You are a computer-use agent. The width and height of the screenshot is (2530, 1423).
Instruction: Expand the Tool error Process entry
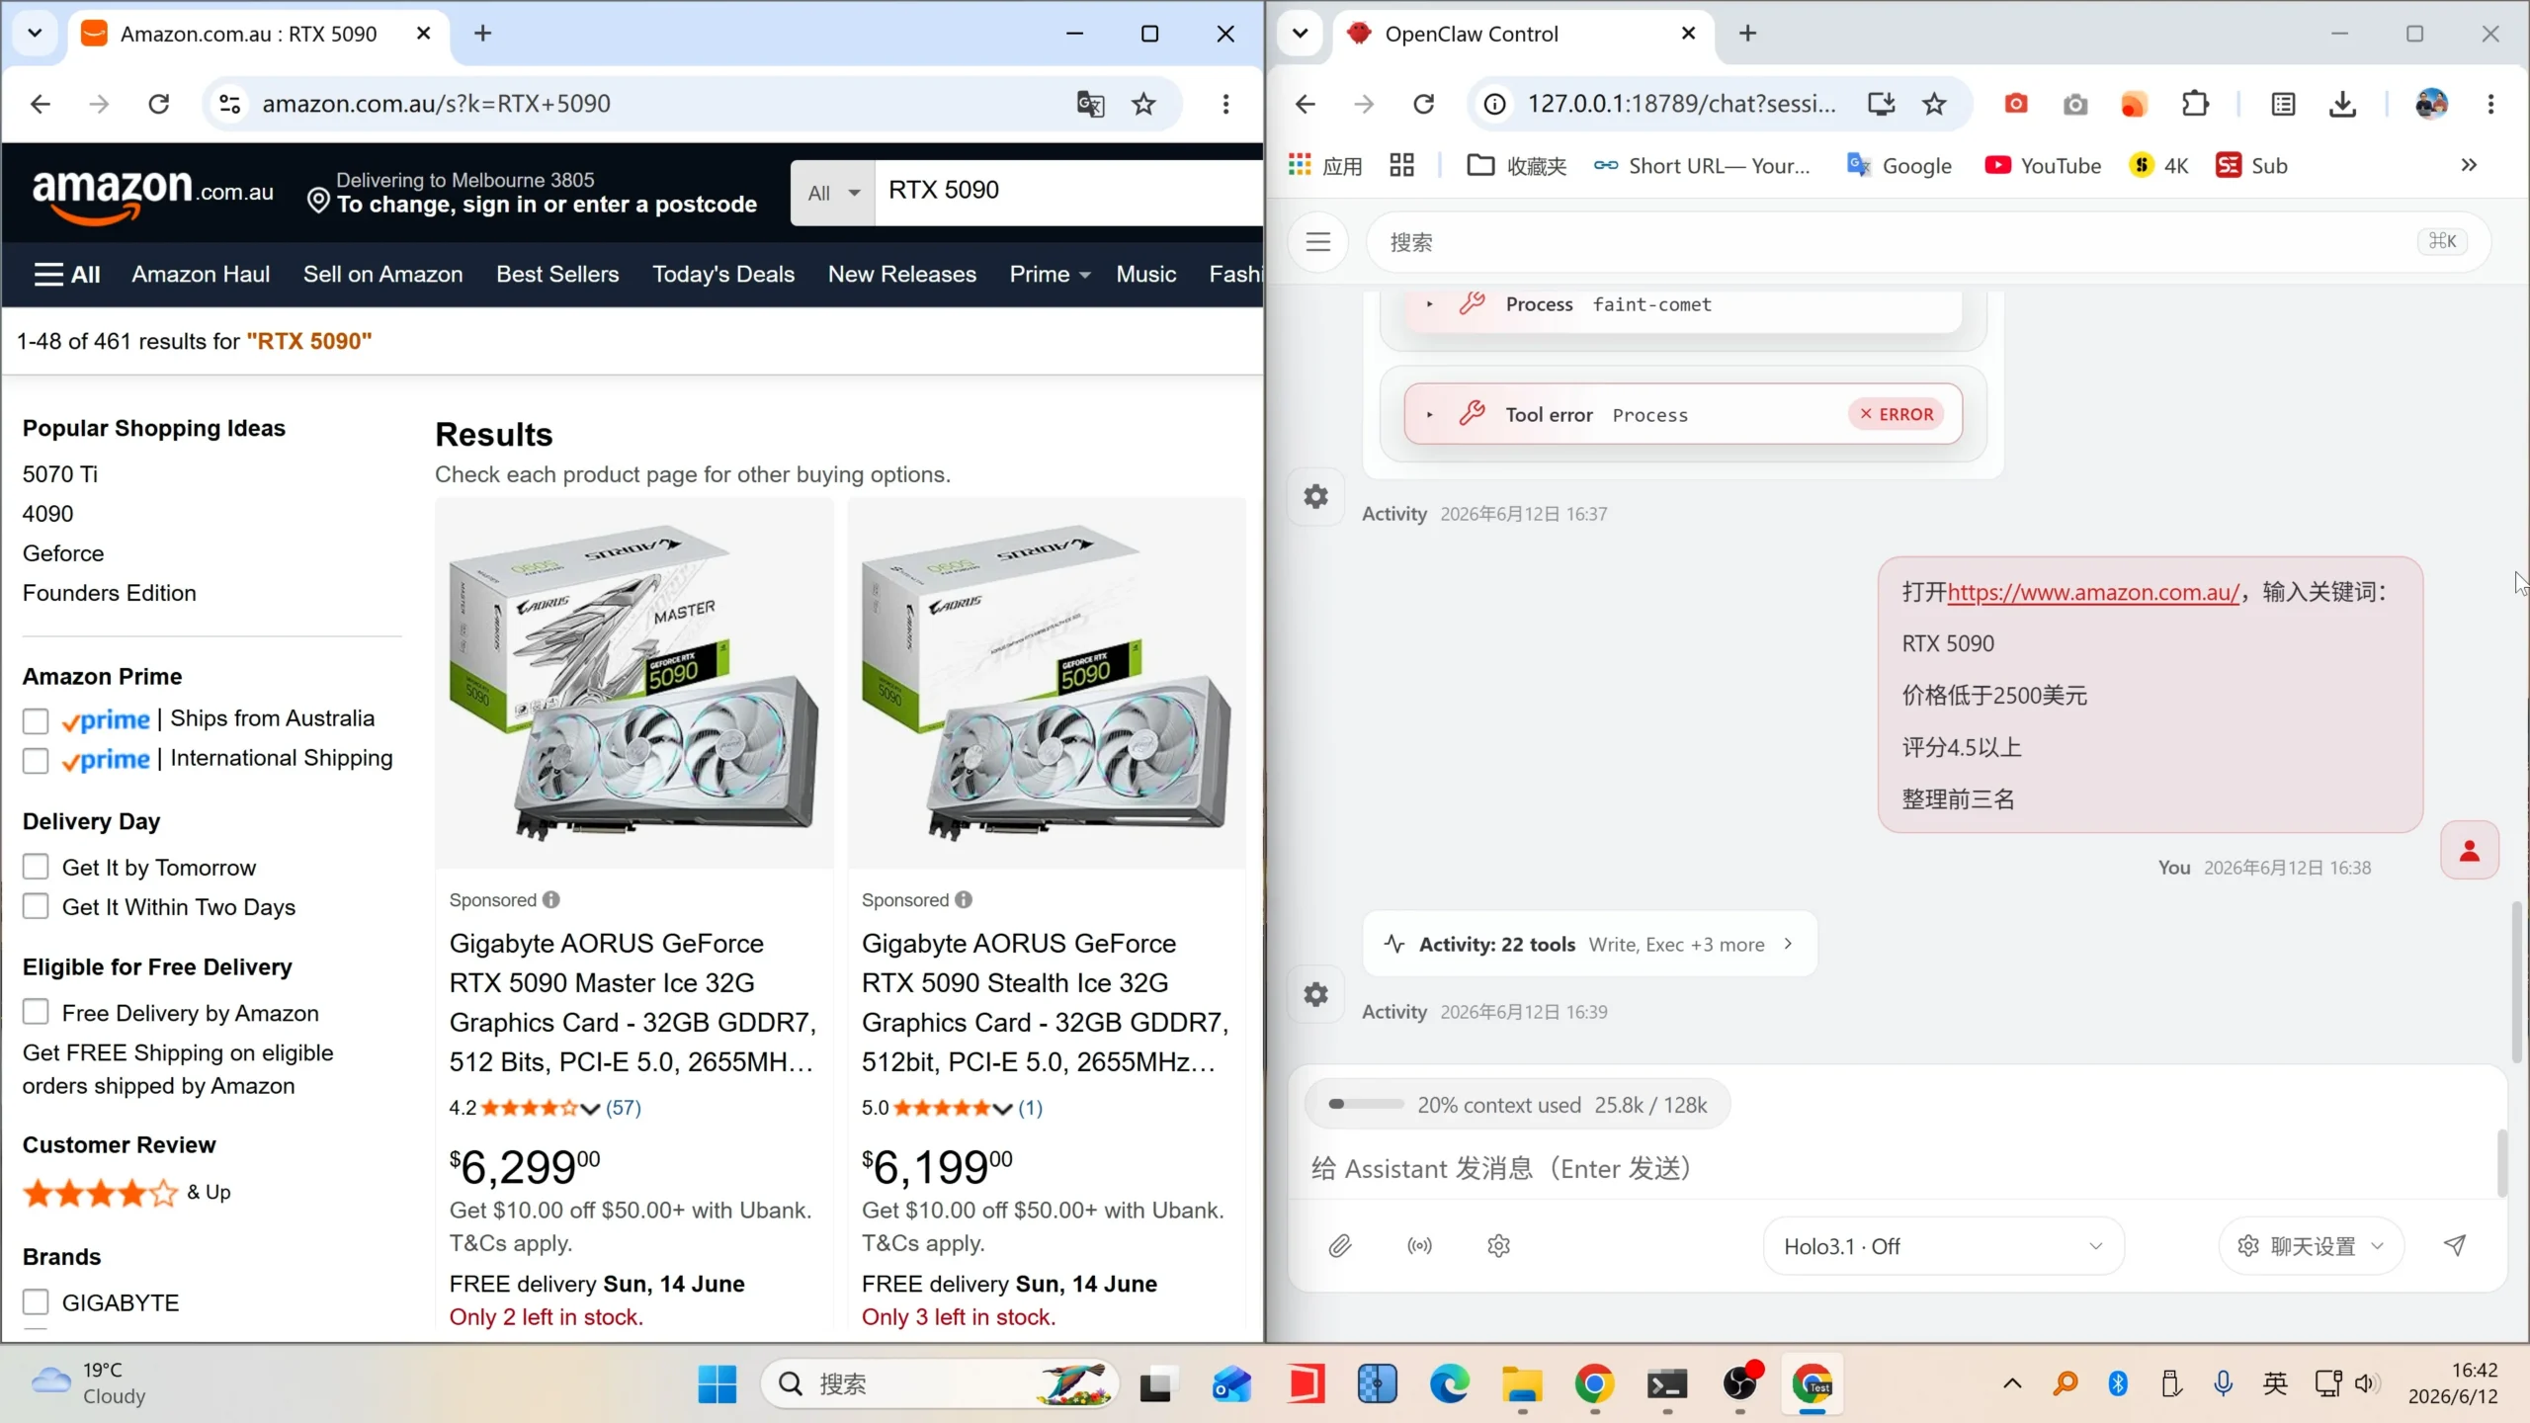1682,414
